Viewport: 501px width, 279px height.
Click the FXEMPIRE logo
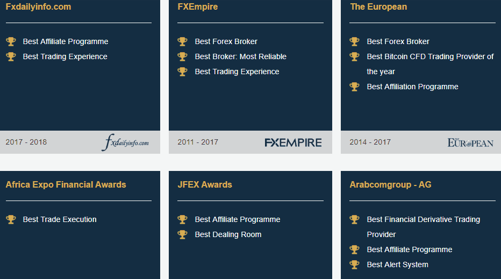click(x=293, y=142)
